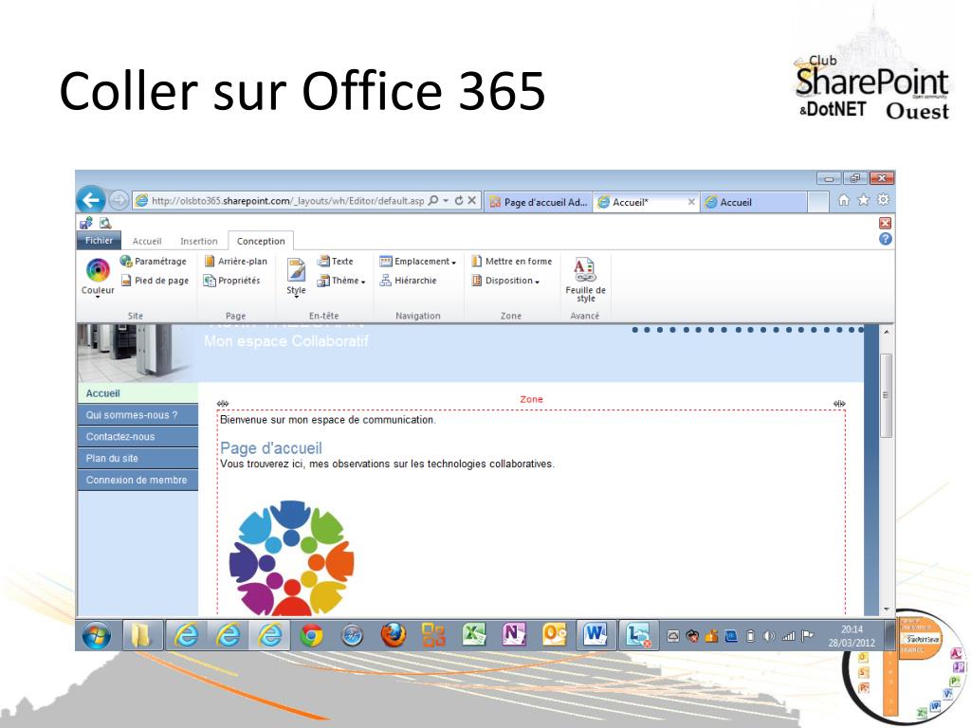
Task: Open Paramétrage site settings
Action: pyautogui.click(x=153, y=262)
